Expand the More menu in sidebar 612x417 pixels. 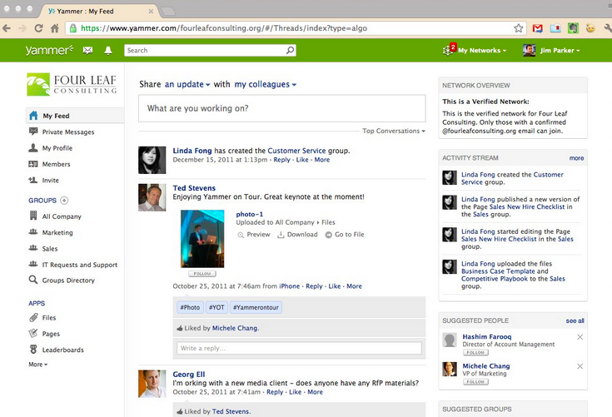(x=37, y=365)
